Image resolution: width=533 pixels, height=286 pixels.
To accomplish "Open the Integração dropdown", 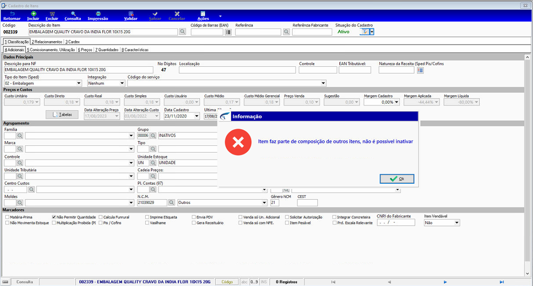I will tap(122, 83).
